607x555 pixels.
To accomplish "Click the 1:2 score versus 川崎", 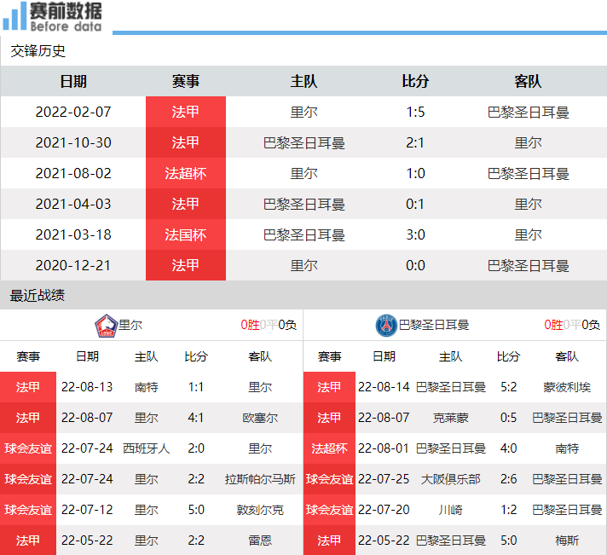I will point(508,510).
